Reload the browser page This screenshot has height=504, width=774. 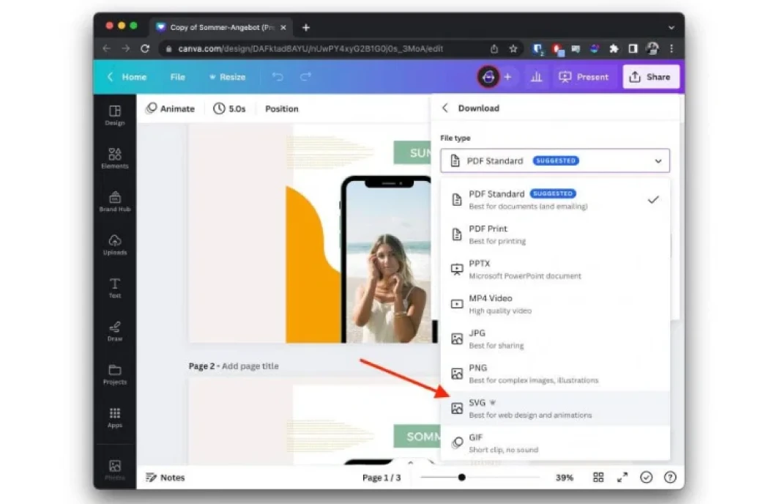(145, 48)
